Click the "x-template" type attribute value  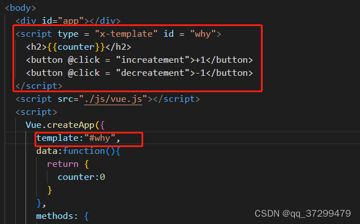tap(126, 34)
